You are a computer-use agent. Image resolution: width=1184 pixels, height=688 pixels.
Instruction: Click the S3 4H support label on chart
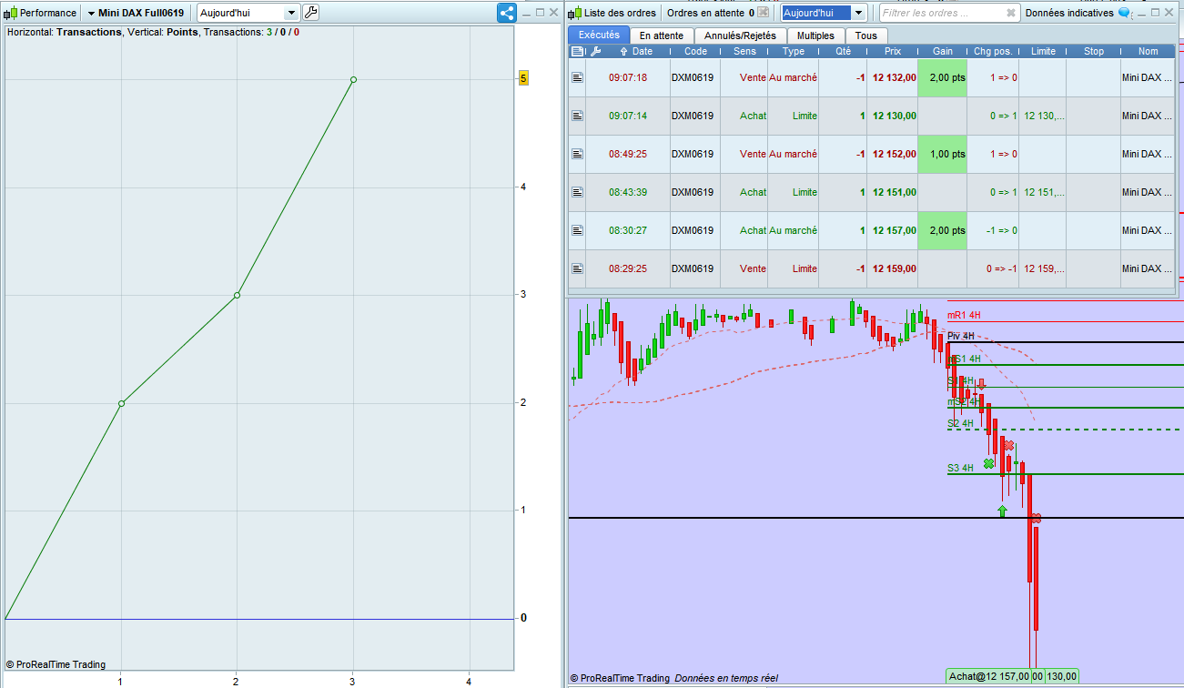click(960, 468)
